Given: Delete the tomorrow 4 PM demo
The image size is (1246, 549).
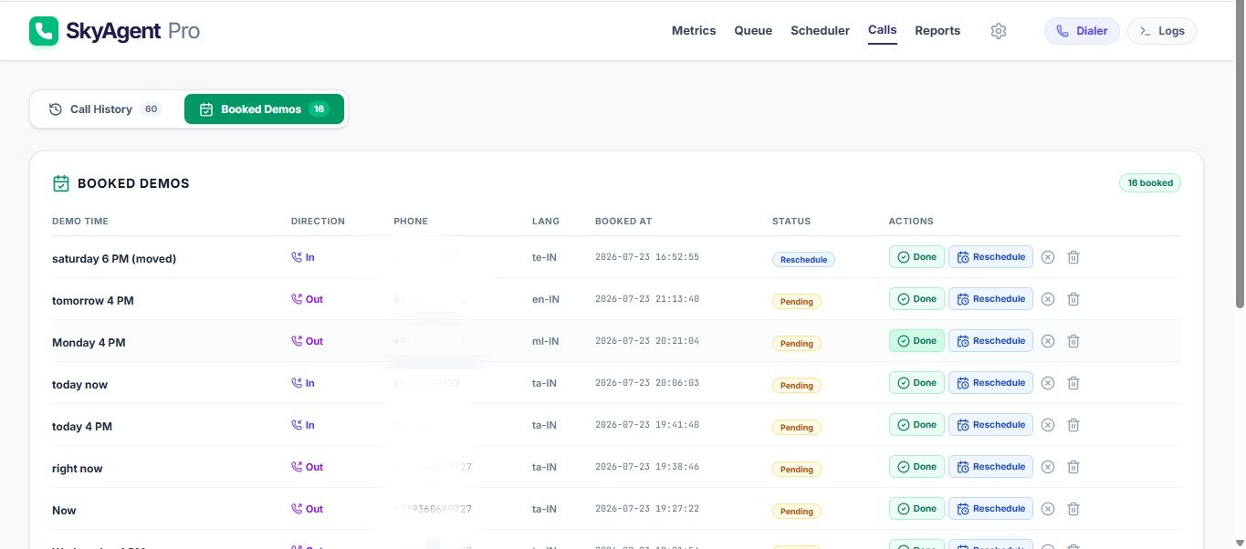Looking at the screenshot, I should (1073, 299).
